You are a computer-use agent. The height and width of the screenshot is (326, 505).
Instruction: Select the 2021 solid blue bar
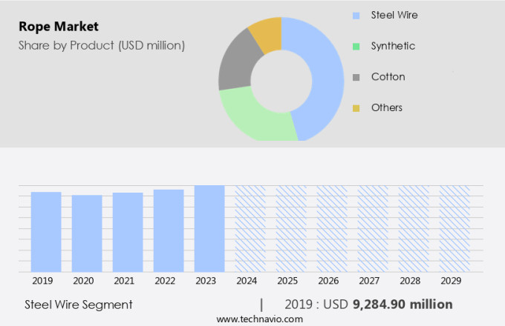click(128, 232)
